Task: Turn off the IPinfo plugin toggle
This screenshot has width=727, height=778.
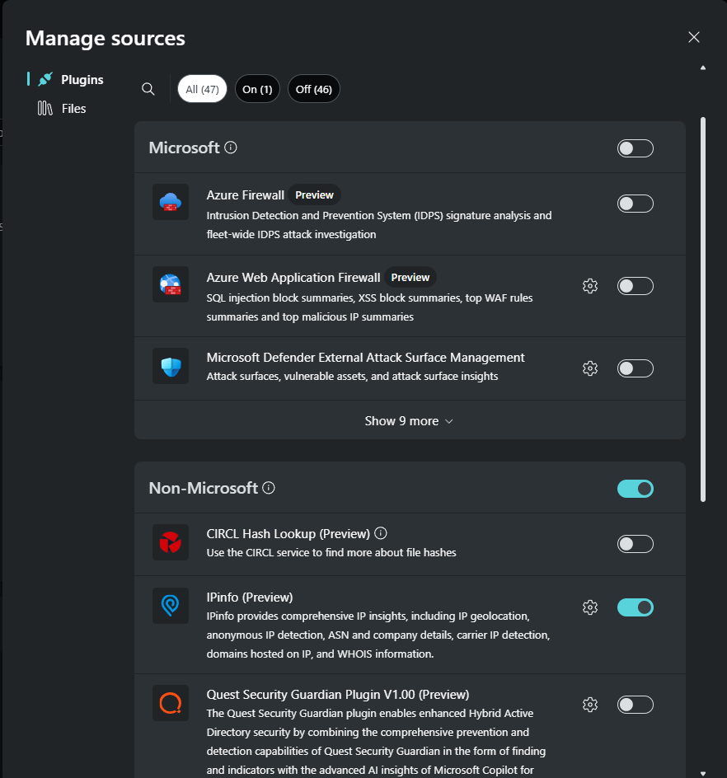Action: [636, 607]
